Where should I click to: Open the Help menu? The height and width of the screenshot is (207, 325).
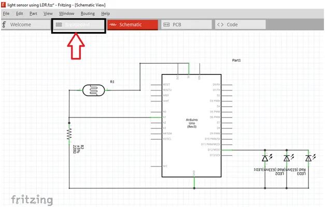(106, 13)
